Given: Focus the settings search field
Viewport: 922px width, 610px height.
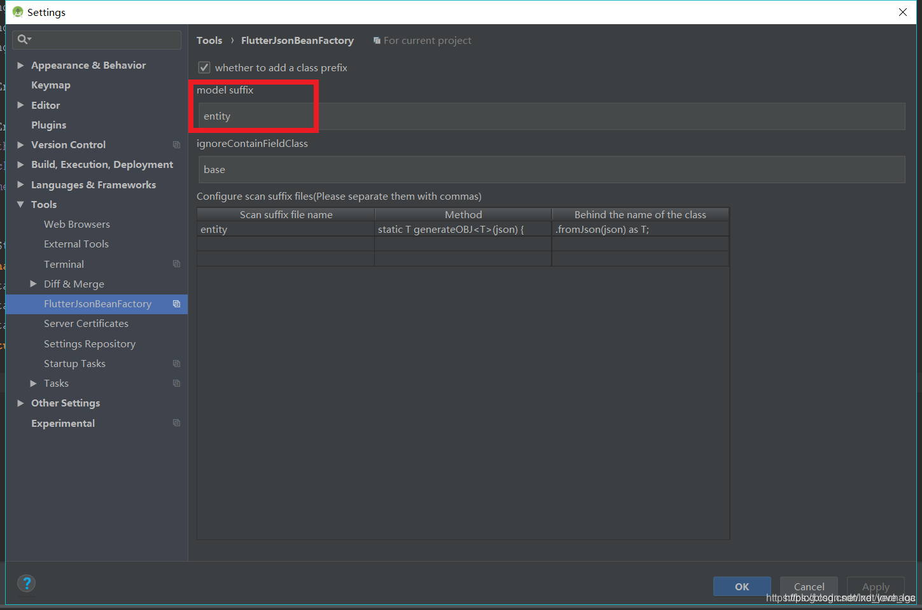Looking at the screenshot, I should tap(97, 40).
